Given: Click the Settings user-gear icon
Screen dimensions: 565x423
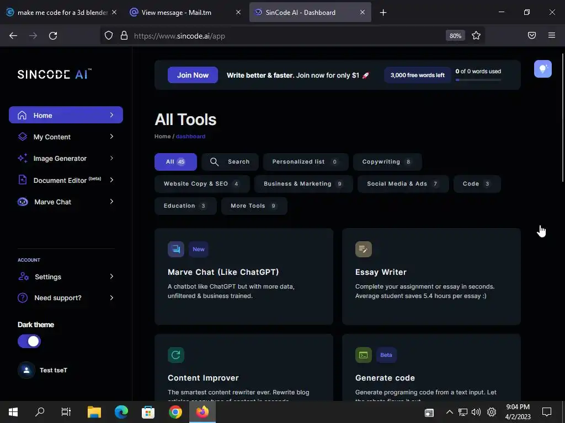Looking at the screenshot, I should [x=23, y=276].
